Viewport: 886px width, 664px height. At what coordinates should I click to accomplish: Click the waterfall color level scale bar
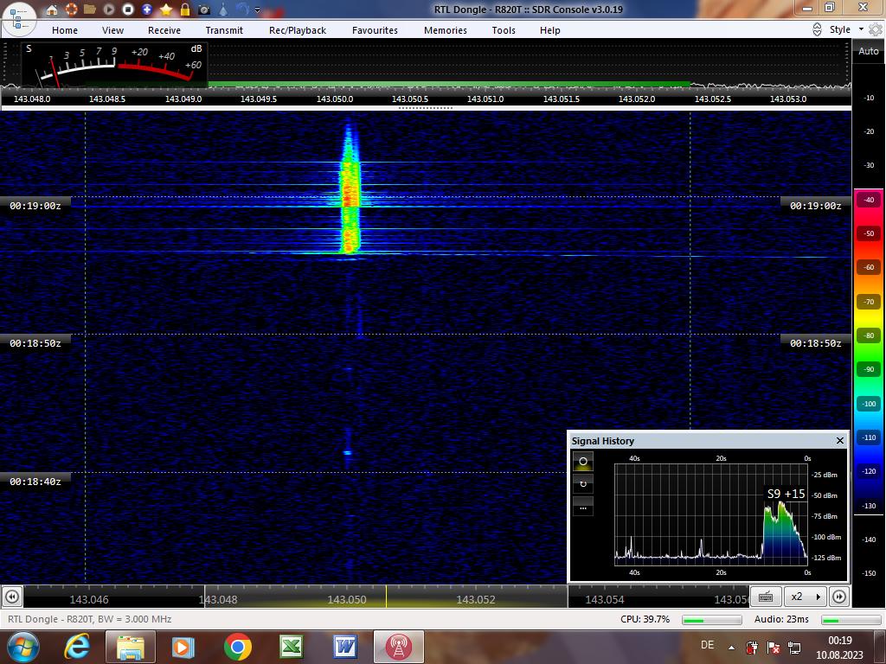869,350
